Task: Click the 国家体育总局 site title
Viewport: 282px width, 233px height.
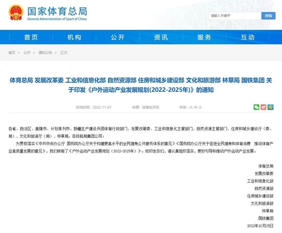Action: (57, 11)
